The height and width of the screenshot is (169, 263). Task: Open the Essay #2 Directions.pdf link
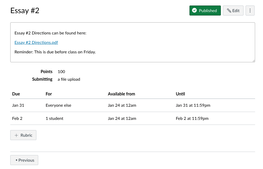(x=36, y=43)
